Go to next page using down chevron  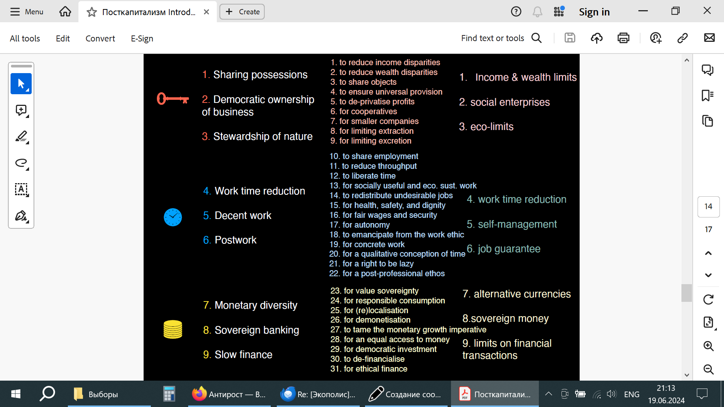pos(708,275)
